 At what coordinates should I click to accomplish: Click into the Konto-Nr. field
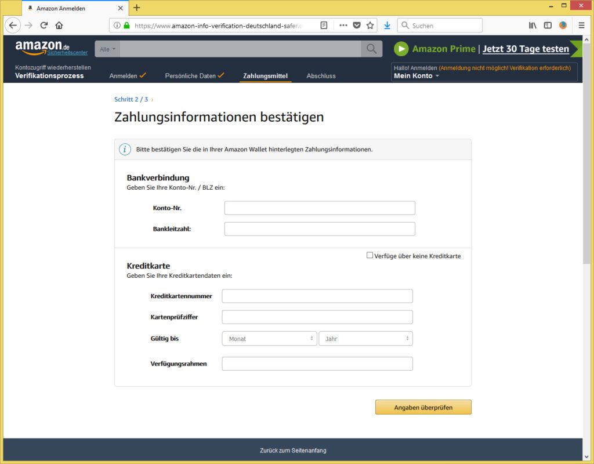pyautogui.click(x=320, y=208)
